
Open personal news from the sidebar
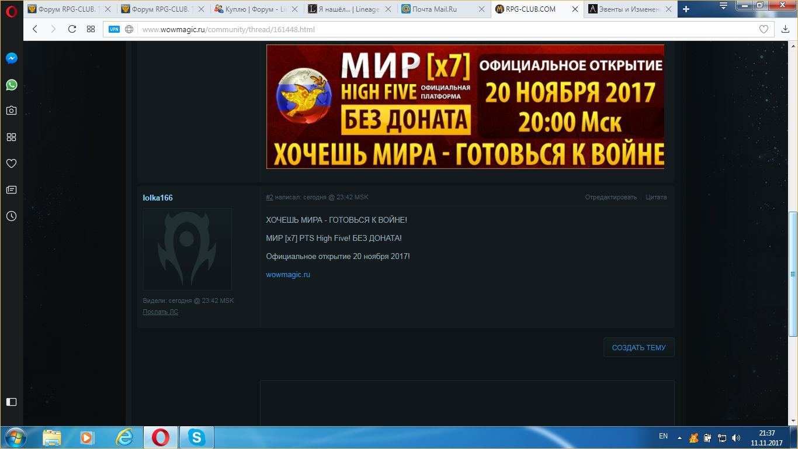click(x=12, y=189)
